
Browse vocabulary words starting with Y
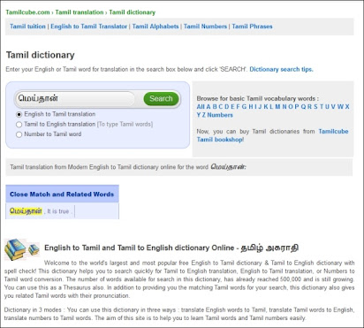tap(199, 115)
